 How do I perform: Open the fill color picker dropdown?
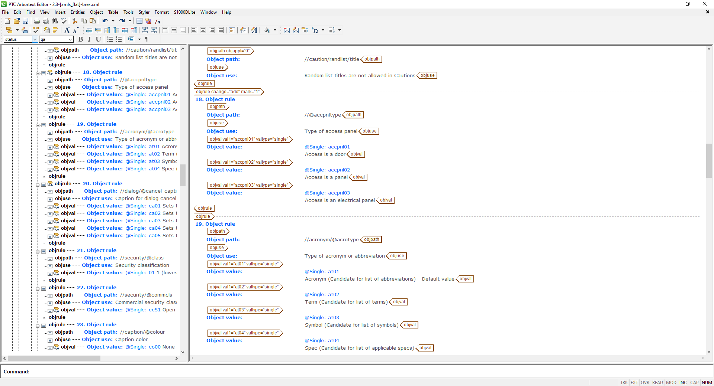click(275, 30)
